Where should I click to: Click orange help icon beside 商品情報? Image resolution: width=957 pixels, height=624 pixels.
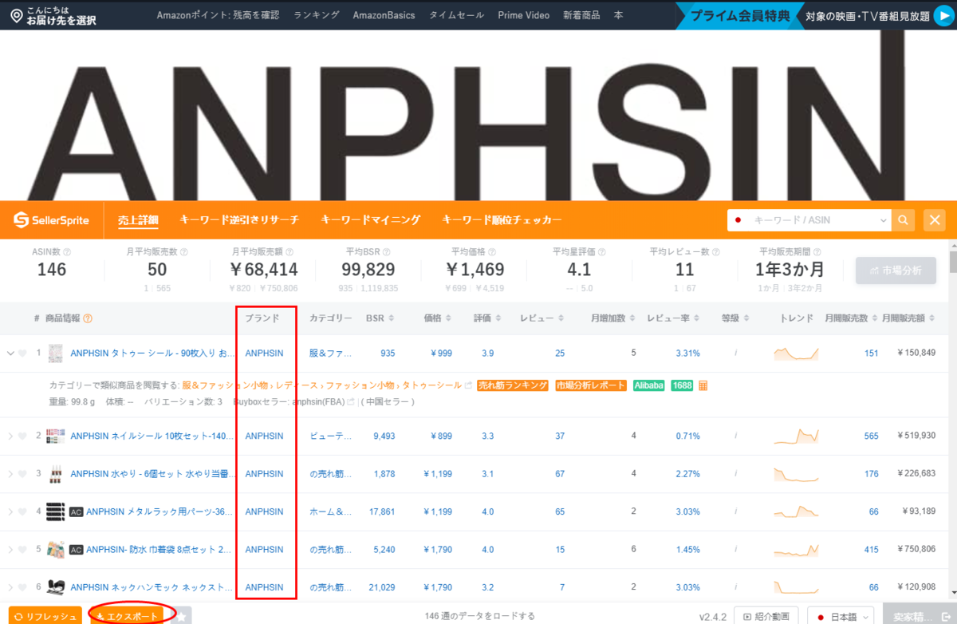pyautogui.click(x=88, y=318)
